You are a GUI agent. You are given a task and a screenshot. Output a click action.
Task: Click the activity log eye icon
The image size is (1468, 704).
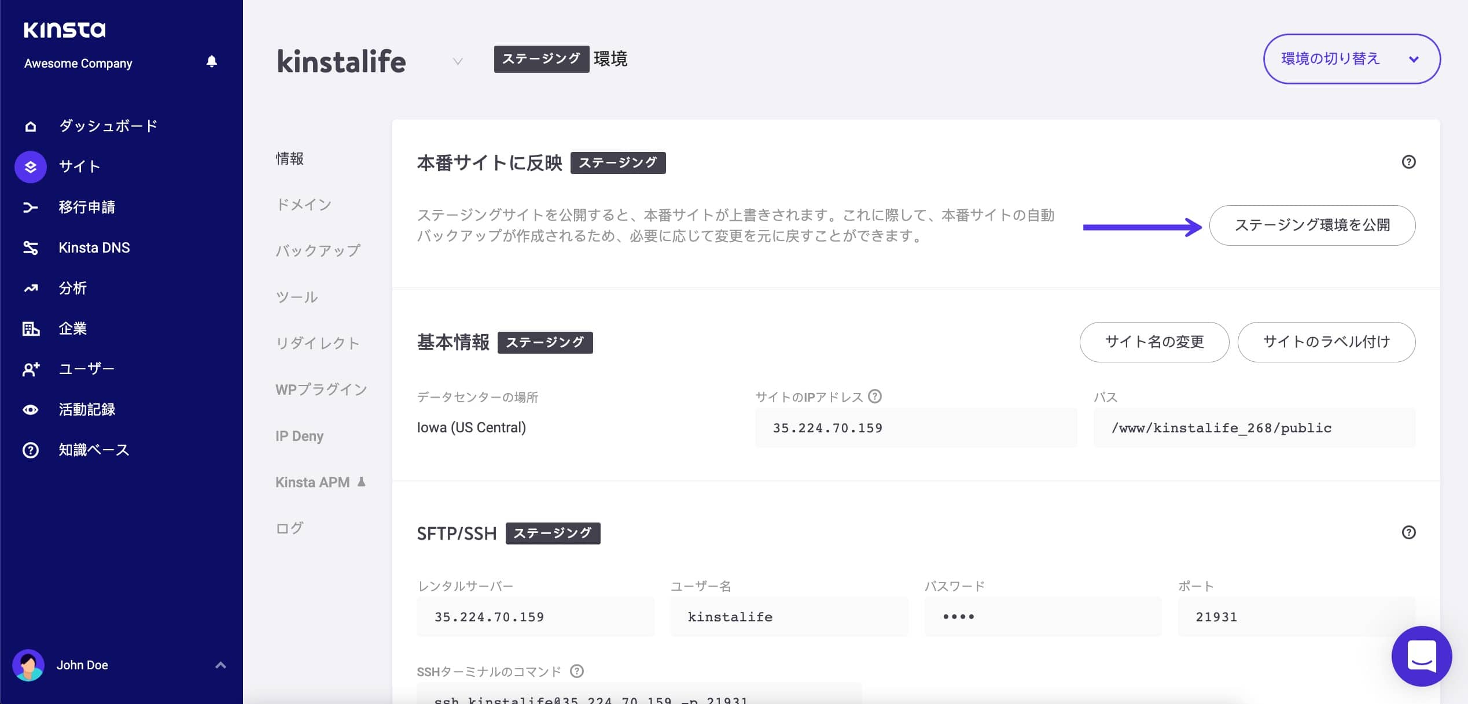[31, 410]
